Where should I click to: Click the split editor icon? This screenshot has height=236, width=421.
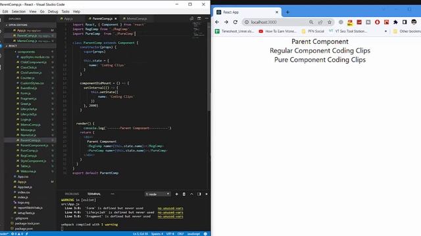coord(199,18)
